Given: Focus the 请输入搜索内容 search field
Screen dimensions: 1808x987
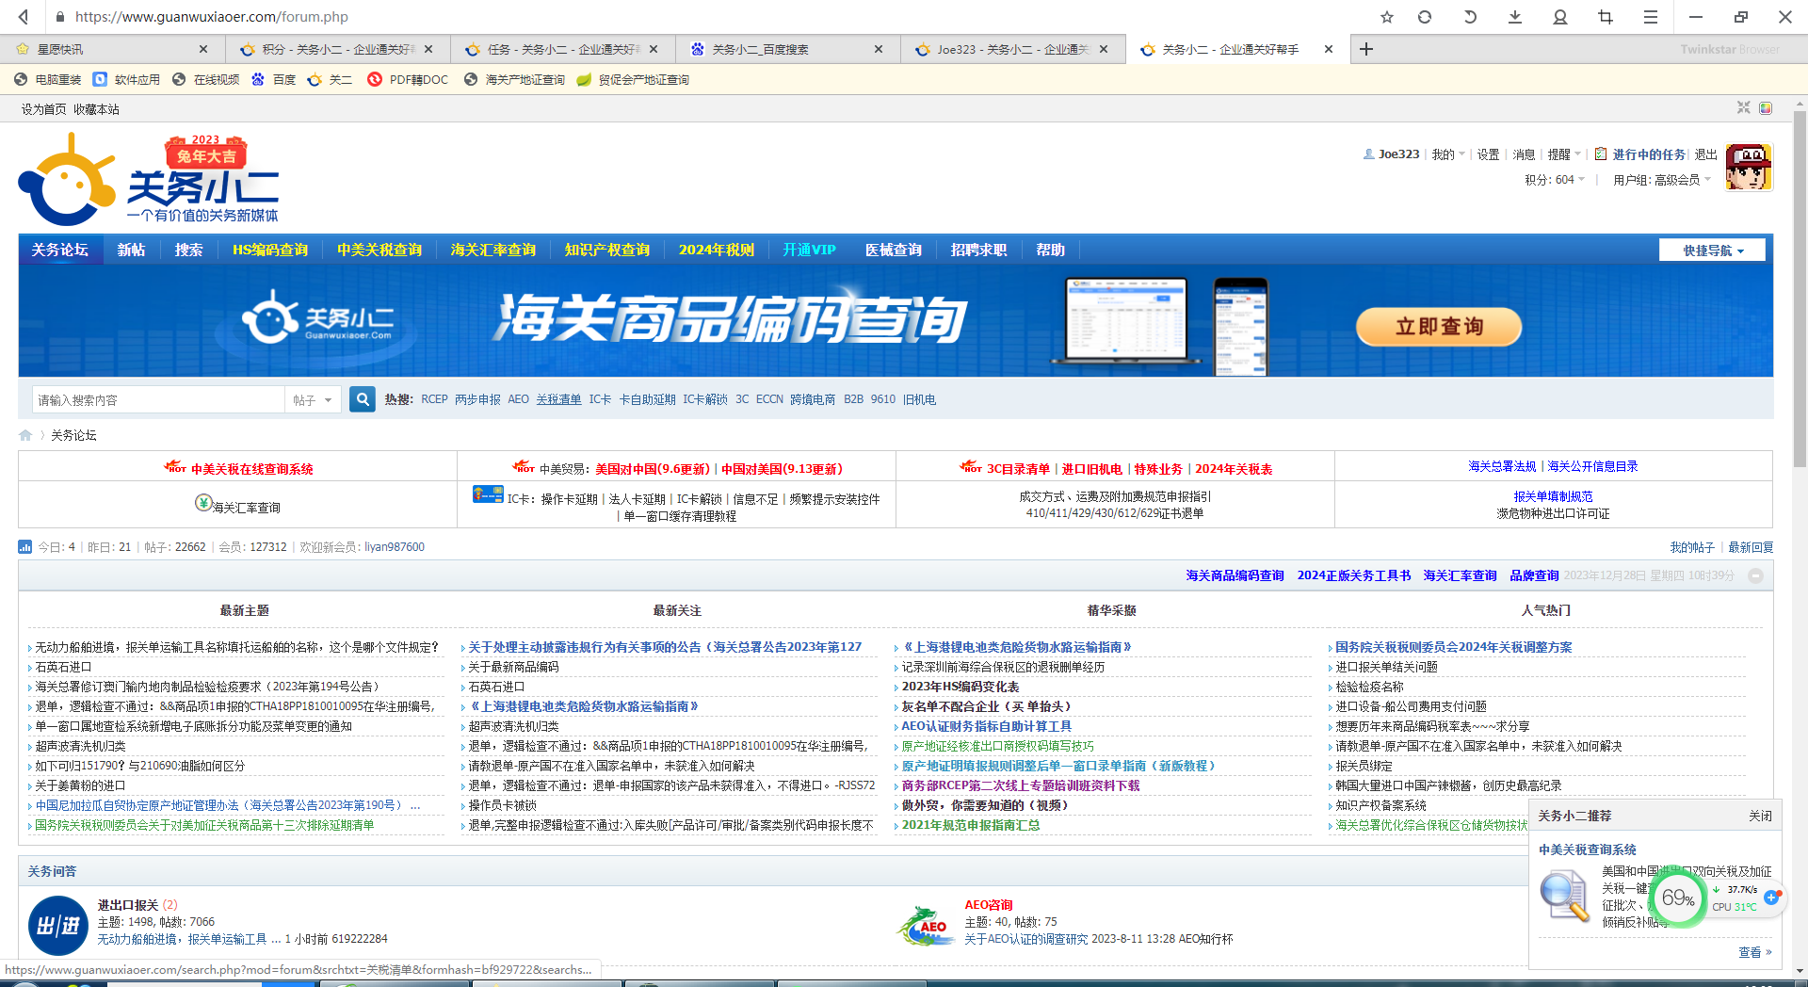Looking at the screenshot, I should [158, 400].
